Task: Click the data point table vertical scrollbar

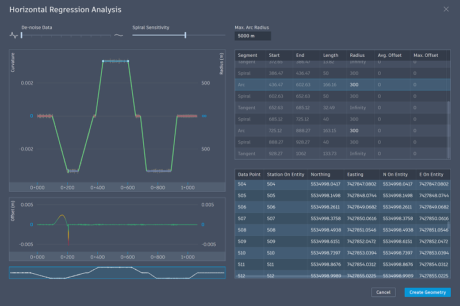Action: 448,225
